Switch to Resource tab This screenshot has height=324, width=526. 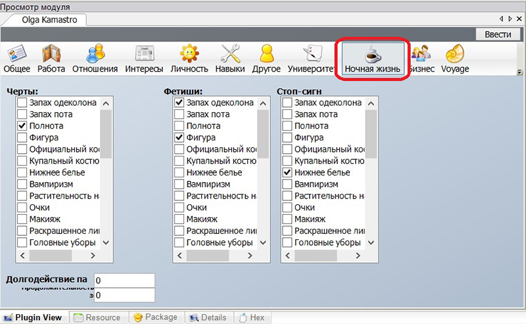coord(99,317)
